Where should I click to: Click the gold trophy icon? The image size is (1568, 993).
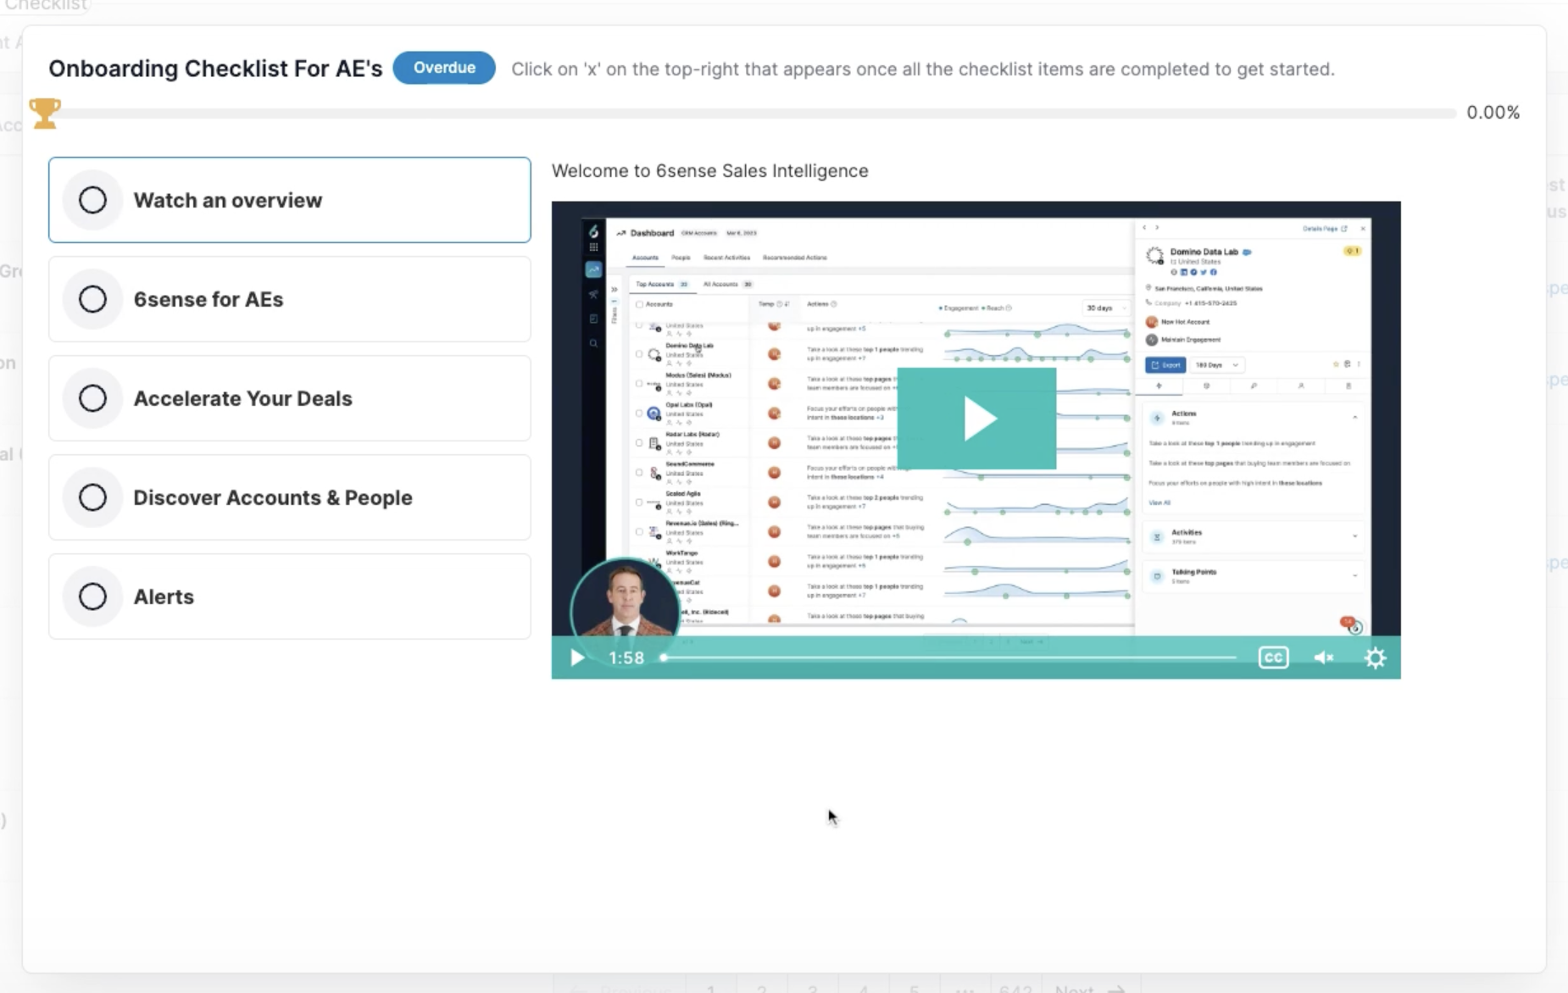coord(45,113)
